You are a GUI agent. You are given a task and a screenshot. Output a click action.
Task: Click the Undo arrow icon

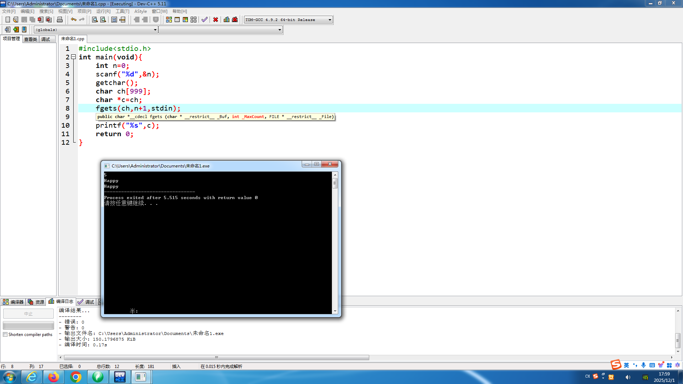pyautogui.click(x=73, y=20)
